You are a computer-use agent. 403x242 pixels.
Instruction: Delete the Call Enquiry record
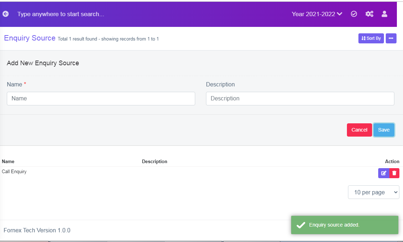tap(394, 173)
